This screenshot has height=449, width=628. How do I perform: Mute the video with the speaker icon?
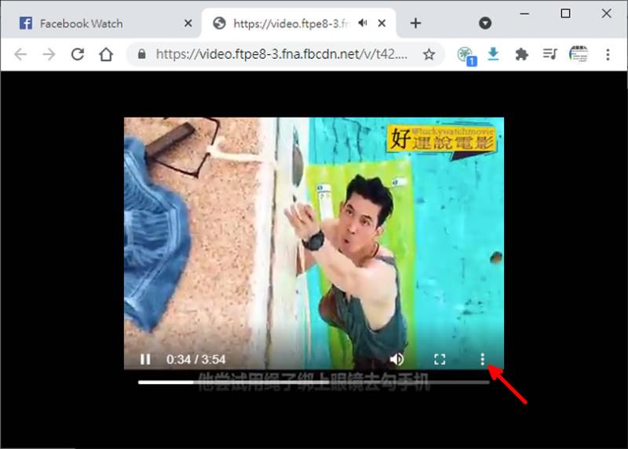(396, 359)
